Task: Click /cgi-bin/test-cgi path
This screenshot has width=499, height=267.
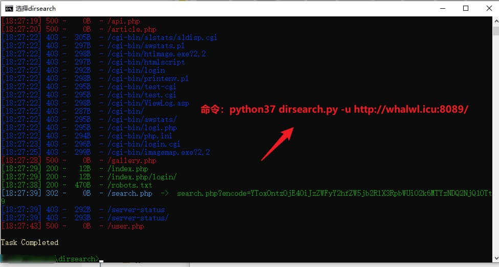Action: [x=142, y=87]
